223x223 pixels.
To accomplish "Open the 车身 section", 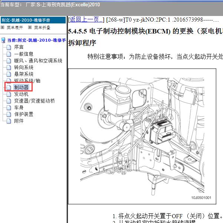I will [19, 107].
